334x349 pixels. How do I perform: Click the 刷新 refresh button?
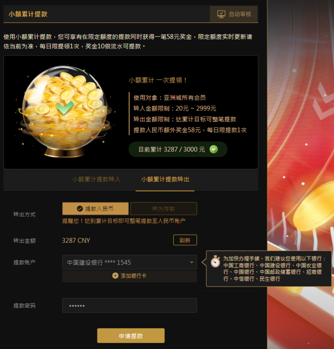tap(185, 240)
